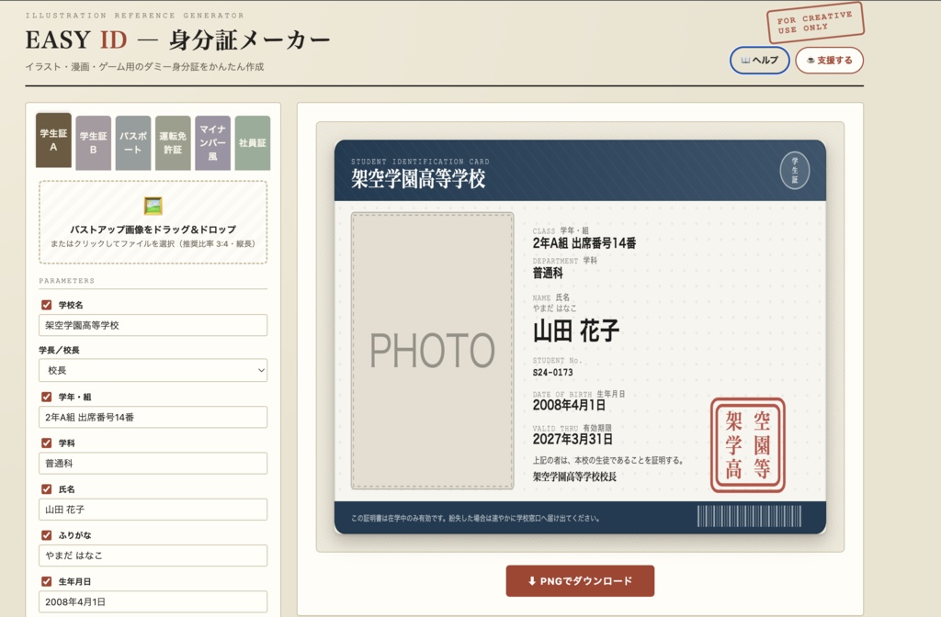Focus the 学校名 input field
The width and height of the screenshot is (941, 617).
coord(153,325)
